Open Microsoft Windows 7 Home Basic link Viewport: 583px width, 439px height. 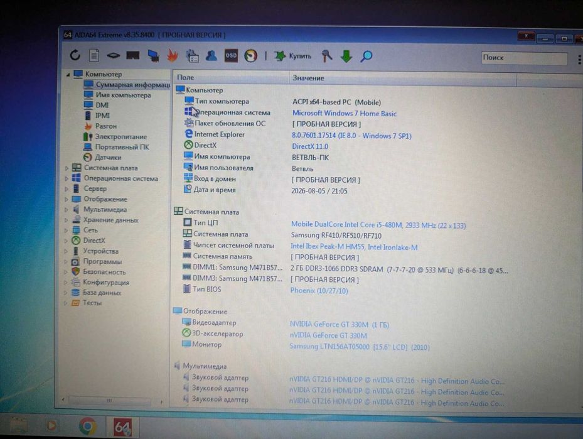tap(345, 113)
